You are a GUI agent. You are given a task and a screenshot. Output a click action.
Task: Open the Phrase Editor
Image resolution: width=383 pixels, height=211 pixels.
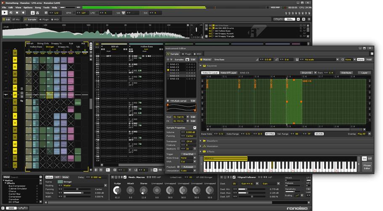tap(367, 167)
